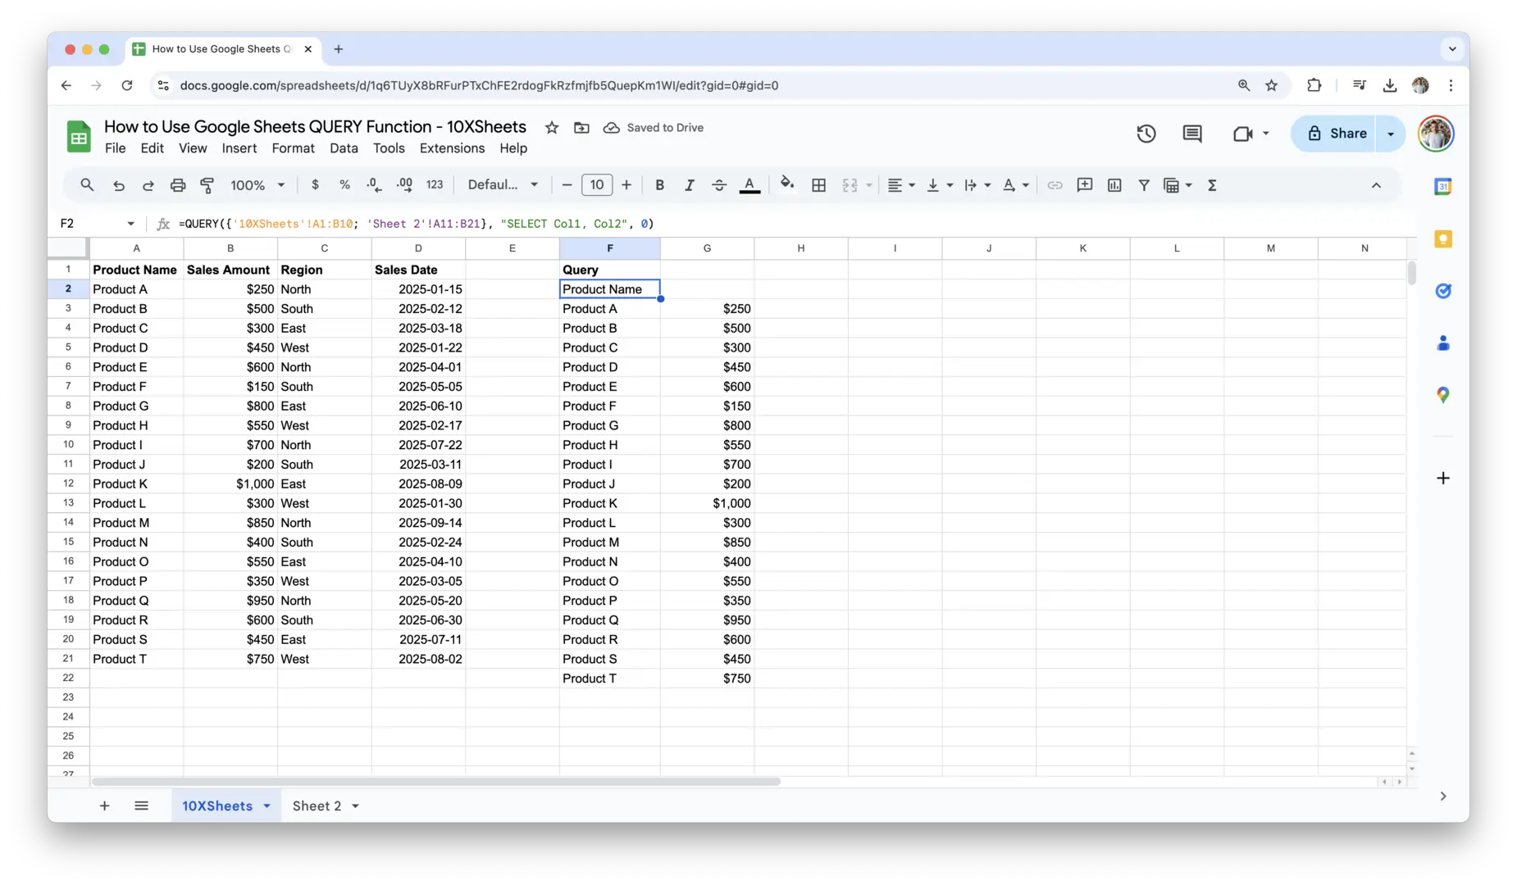This screenshot has height=885, width=1517.
Task: Click the insert link icon
Action: coord(1055,185)
